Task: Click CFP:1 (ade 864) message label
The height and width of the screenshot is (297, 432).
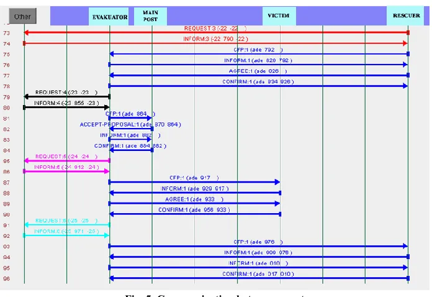Action: tap(130, 114)
